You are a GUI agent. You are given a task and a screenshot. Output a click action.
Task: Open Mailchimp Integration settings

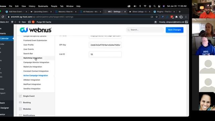point(33,58)
